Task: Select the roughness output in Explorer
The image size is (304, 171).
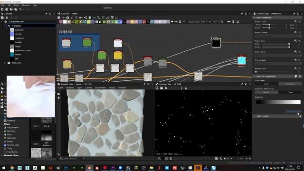Action: 19,38
